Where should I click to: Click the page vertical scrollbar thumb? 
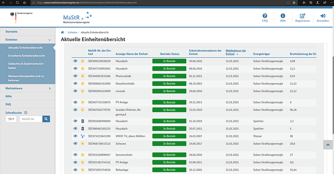[333, 96]
